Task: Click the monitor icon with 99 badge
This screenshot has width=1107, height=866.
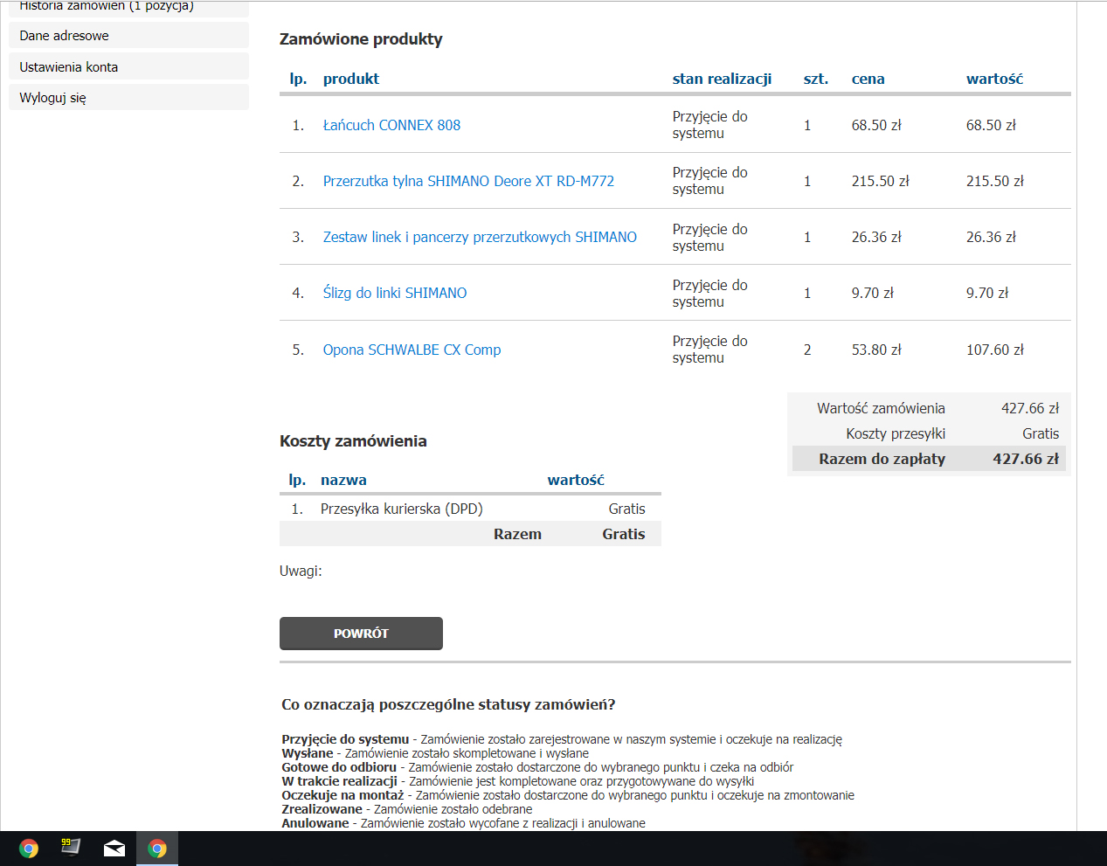Action: click(71, 848)
